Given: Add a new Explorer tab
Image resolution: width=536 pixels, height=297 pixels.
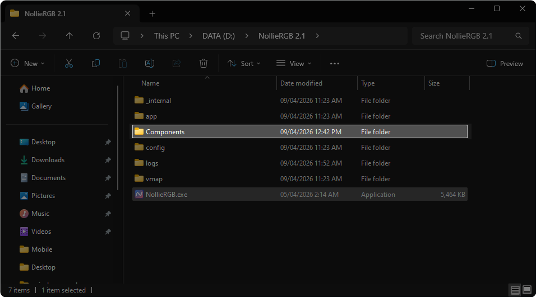Looking at the screenshot, I should [x=152, y=13].
